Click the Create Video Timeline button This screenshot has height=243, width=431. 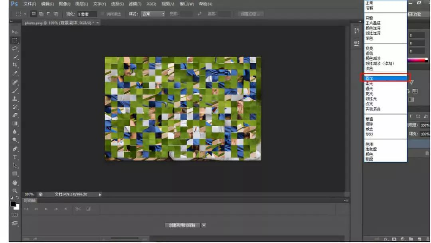pyautogui.click(x=182, y=225)
